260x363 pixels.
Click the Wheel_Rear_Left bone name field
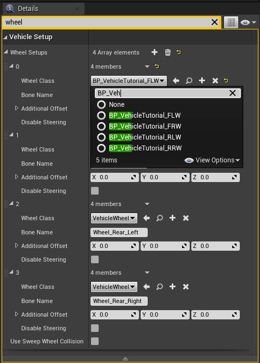pyautogui.click(x=119, y=232)
